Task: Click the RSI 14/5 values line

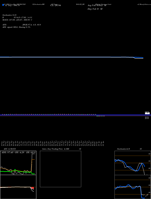Action: point(17,17)
